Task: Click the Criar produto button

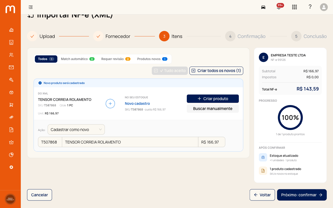Action: (x=213, y=99)
